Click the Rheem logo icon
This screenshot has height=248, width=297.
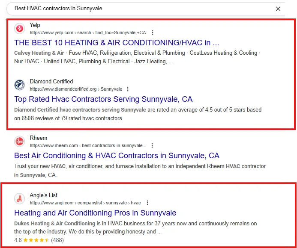tap(20, 141)
